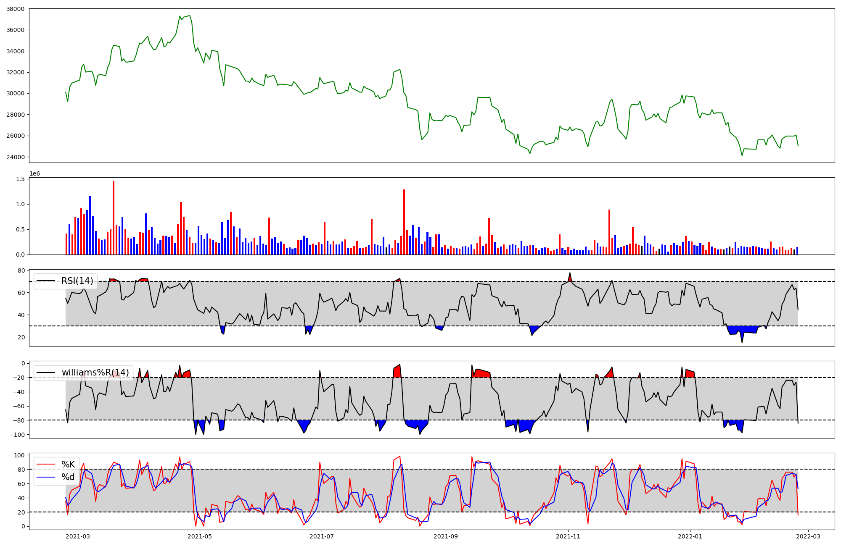Click the RSI(14) legend label
Screen dimensions: 841x546
tap(78, 281)
